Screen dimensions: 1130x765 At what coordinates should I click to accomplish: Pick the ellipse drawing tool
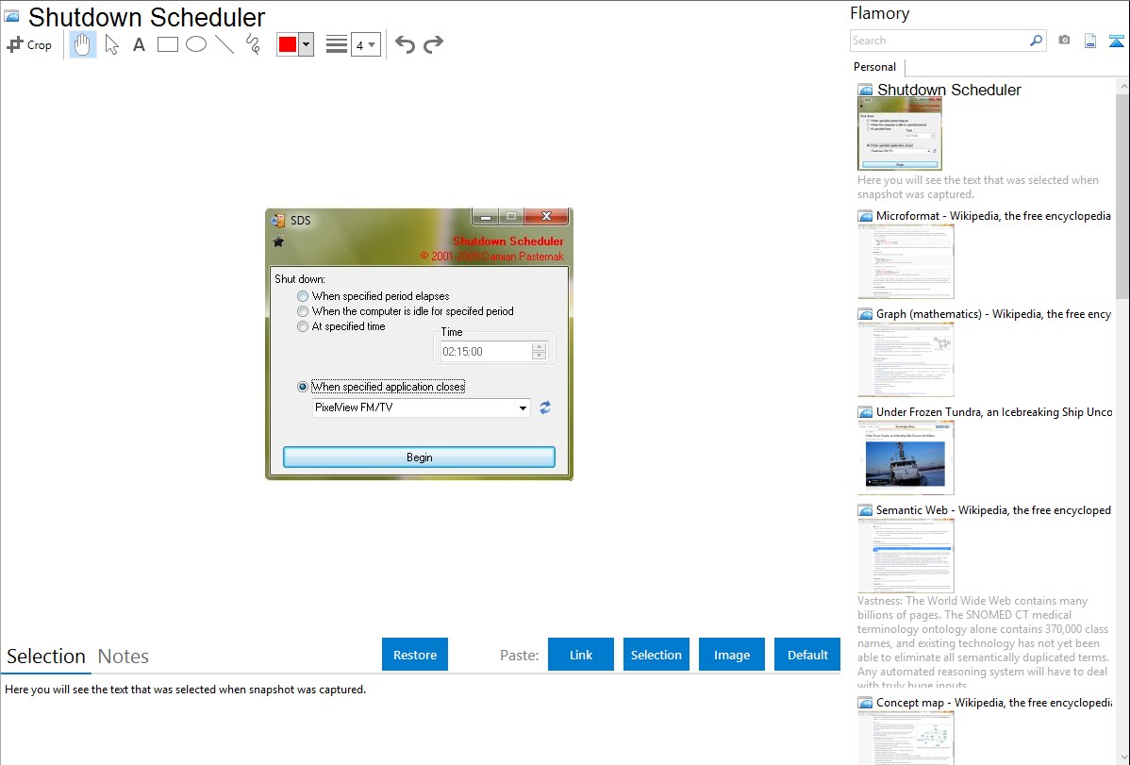(196, 44)
